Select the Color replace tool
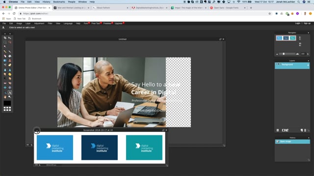The image size is (314, 176). (5, 65)
